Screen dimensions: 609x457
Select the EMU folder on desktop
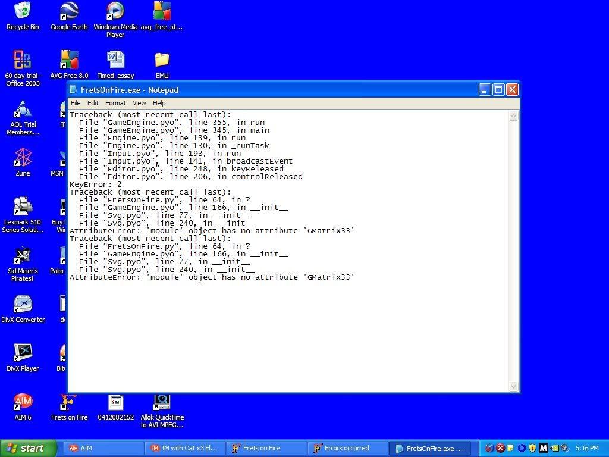162,64
